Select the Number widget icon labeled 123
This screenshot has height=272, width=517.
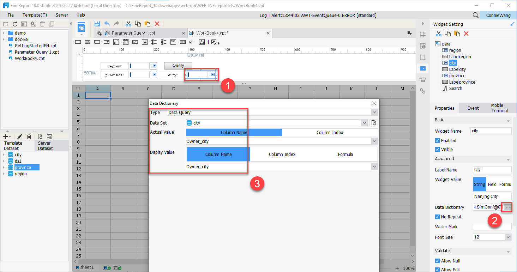(x=135, y=42)
